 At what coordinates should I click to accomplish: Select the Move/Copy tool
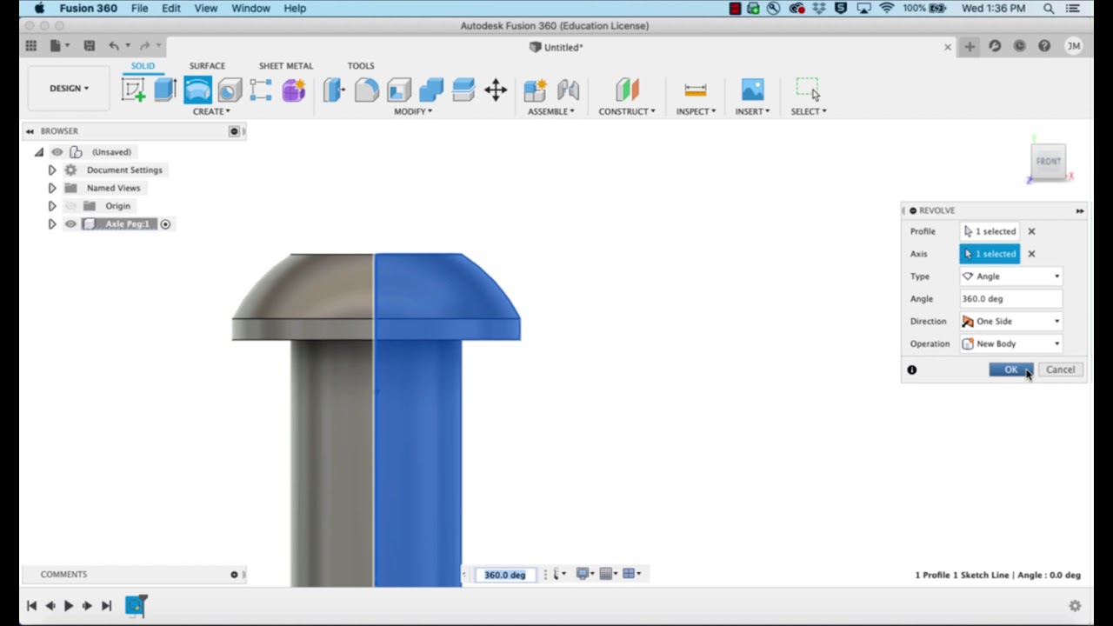(x=496, y=90)
